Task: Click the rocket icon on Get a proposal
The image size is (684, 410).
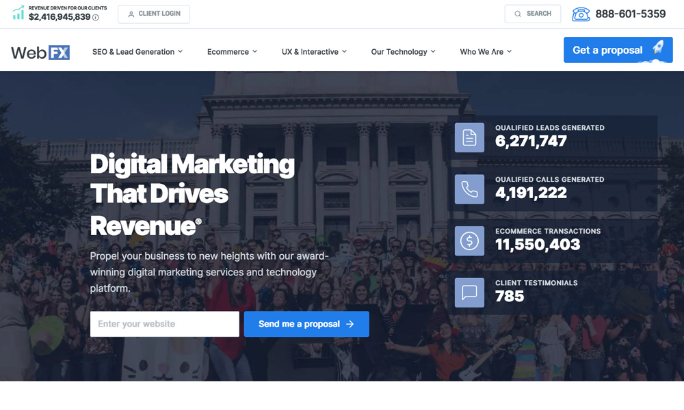Action: (657, 48)
